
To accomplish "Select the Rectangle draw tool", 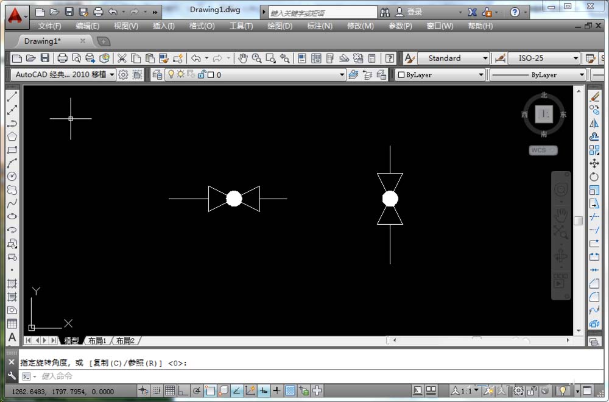I will coord(12,150).
